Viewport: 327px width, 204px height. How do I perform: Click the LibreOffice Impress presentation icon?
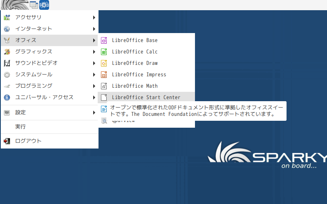(104, 75)
